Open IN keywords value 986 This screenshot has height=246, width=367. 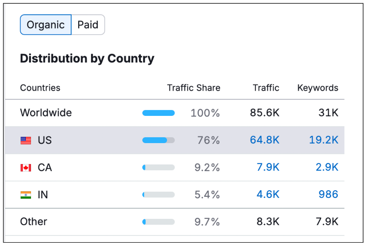[328, 195]
